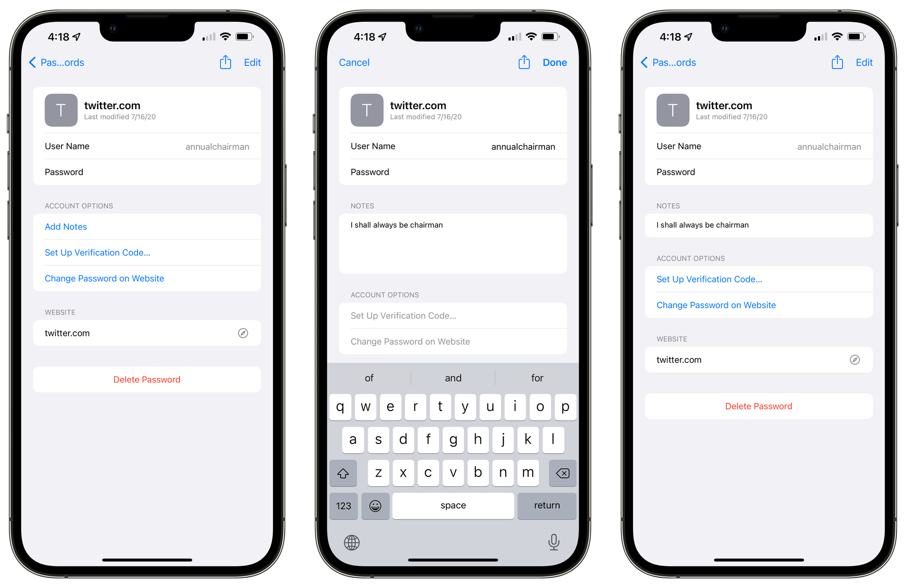
Task: Tap Cancel on middle phone
Action: [x=355, y=62]
